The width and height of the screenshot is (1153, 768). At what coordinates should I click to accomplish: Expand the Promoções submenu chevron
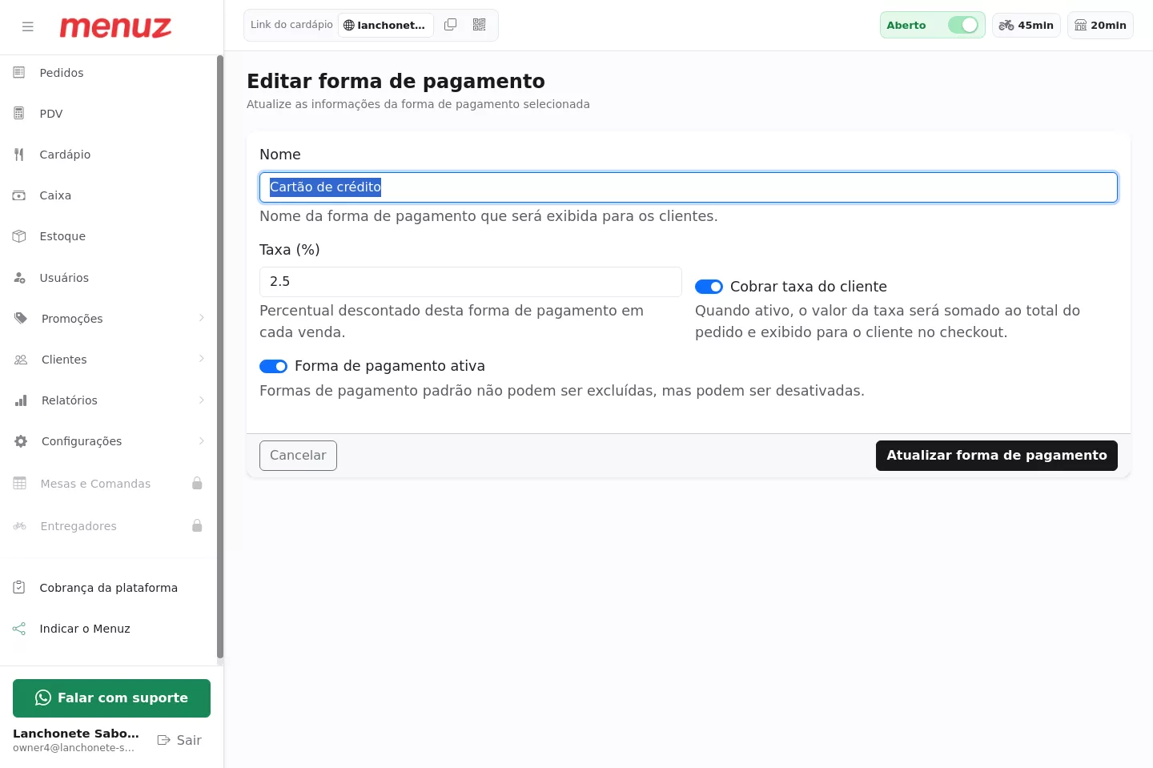pyautogui.click(x=202, y=318)
